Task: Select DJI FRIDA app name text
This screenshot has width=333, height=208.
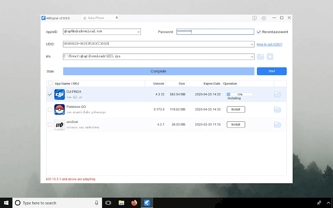Action: 74,92
